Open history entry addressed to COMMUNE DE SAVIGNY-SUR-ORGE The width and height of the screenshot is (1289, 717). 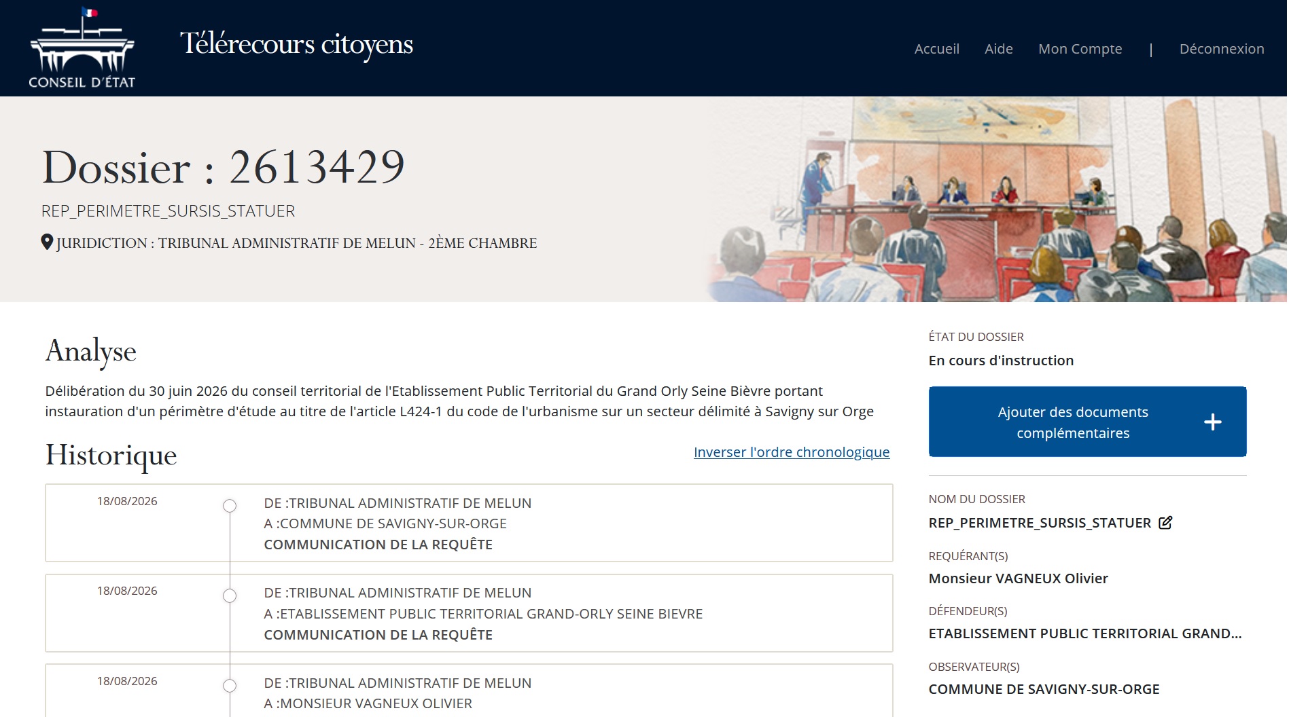point(469,523)
